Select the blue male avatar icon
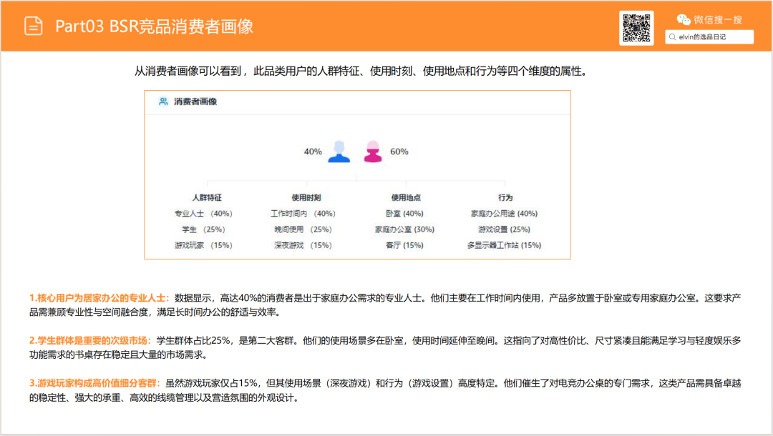The height and width of the screenshot is (436, 773). click(x=339, y=152)
